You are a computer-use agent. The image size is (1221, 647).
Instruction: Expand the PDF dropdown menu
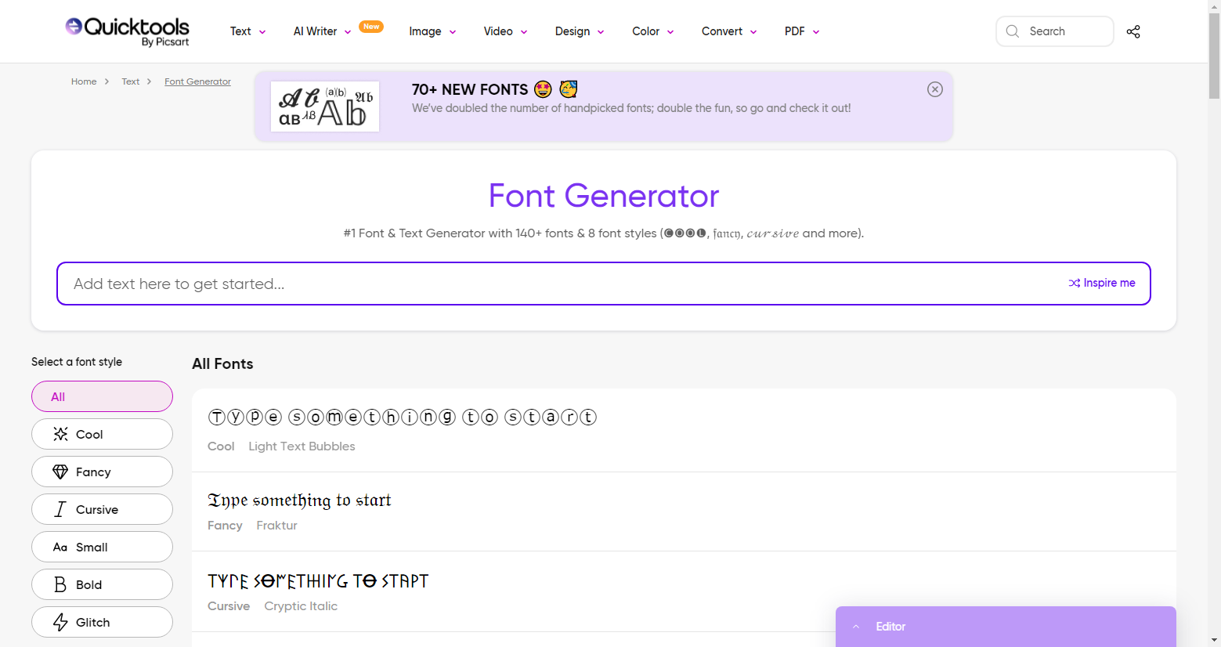tap(800, 31)
